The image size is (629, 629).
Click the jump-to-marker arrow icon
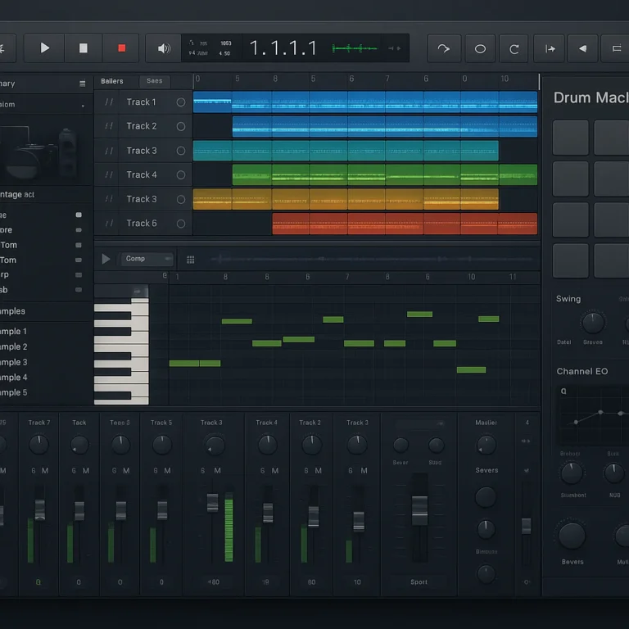coord(550,48)
